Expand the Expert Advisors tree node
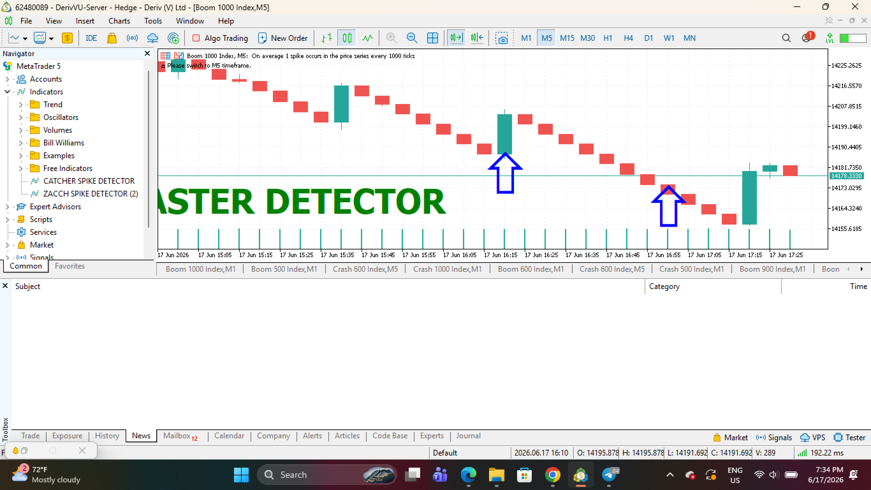 click(x=8, y=207)
